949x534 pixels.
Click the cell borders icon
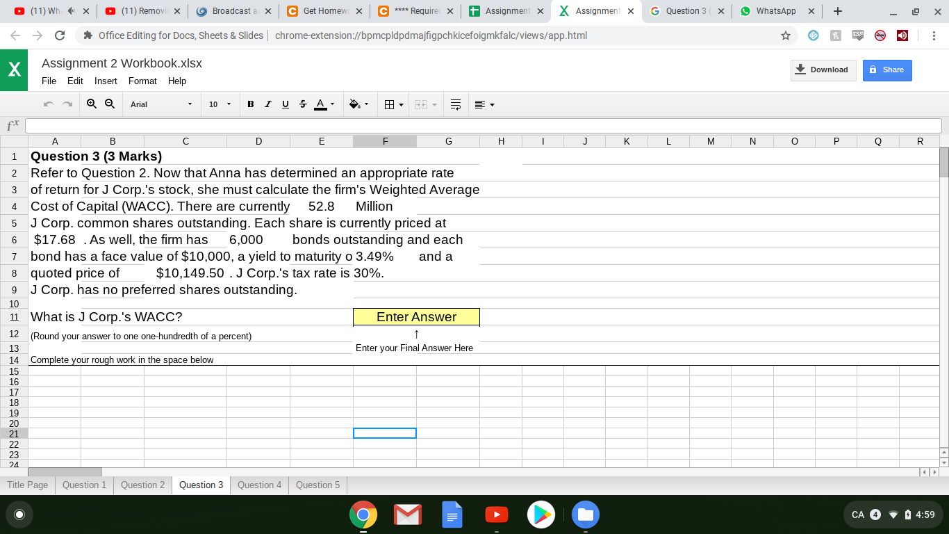tap(390, 104)
